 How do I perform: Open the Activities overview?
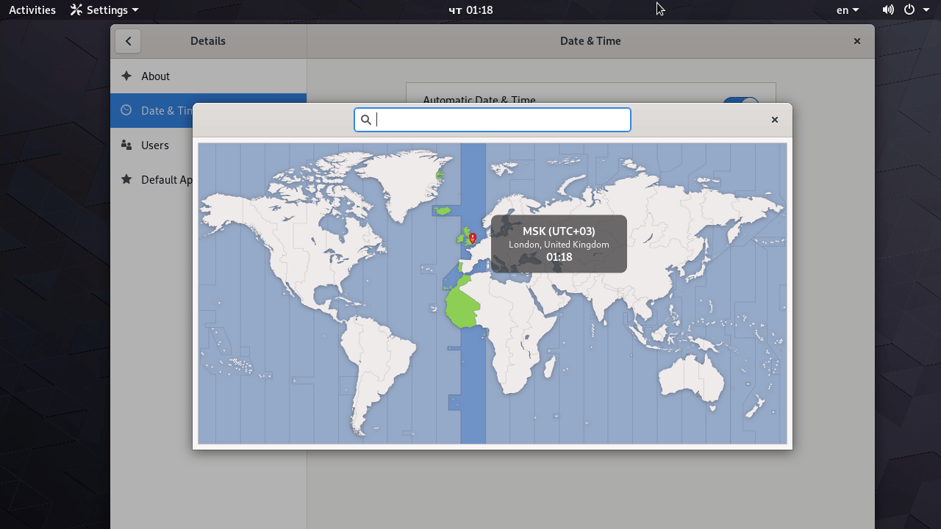point(32,10)
